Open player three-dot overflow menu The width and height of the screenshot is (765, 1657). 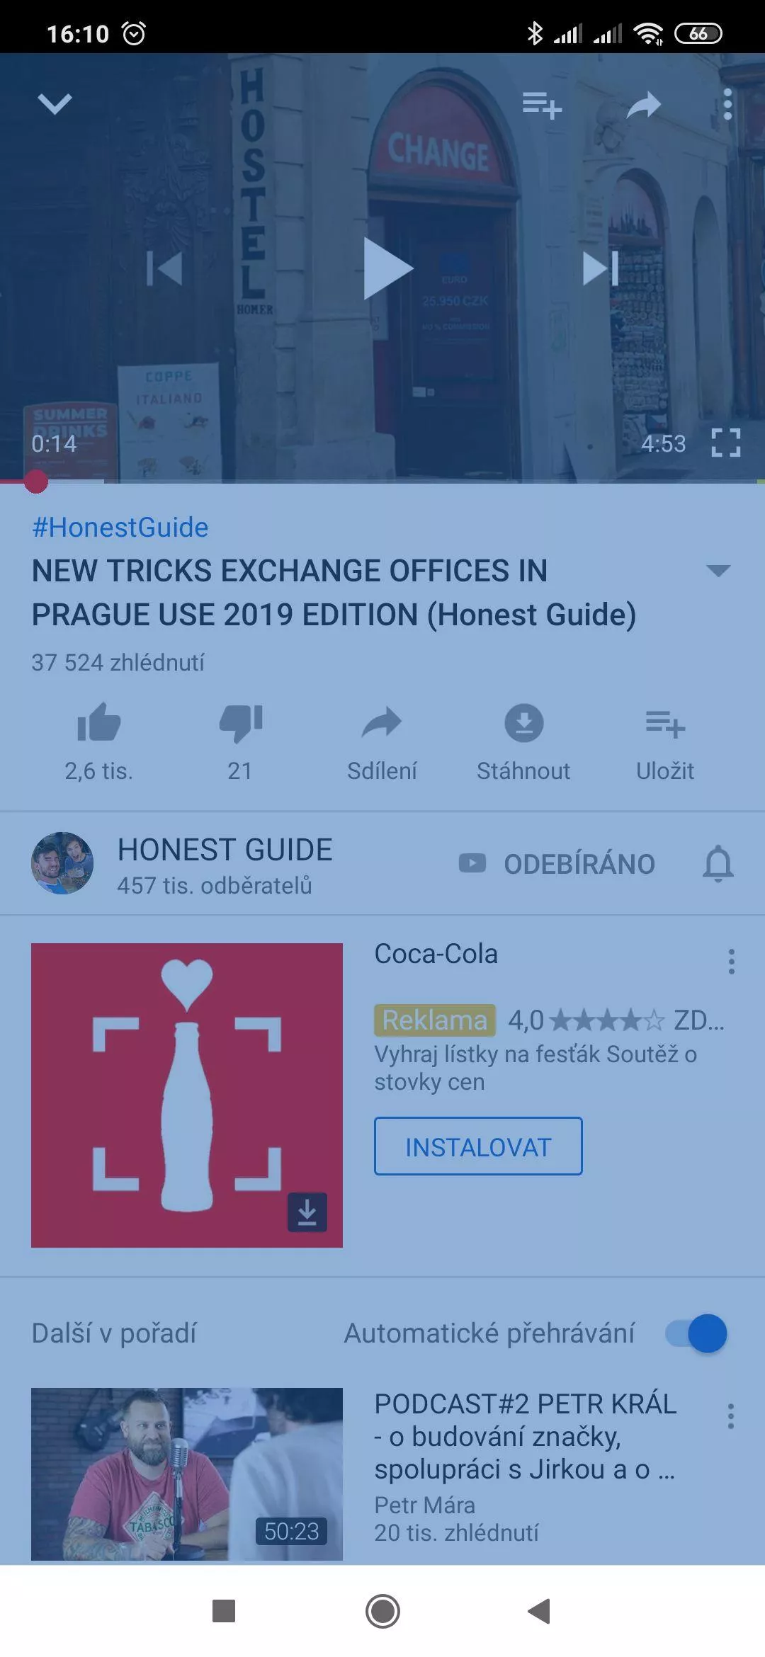point(727,105)
